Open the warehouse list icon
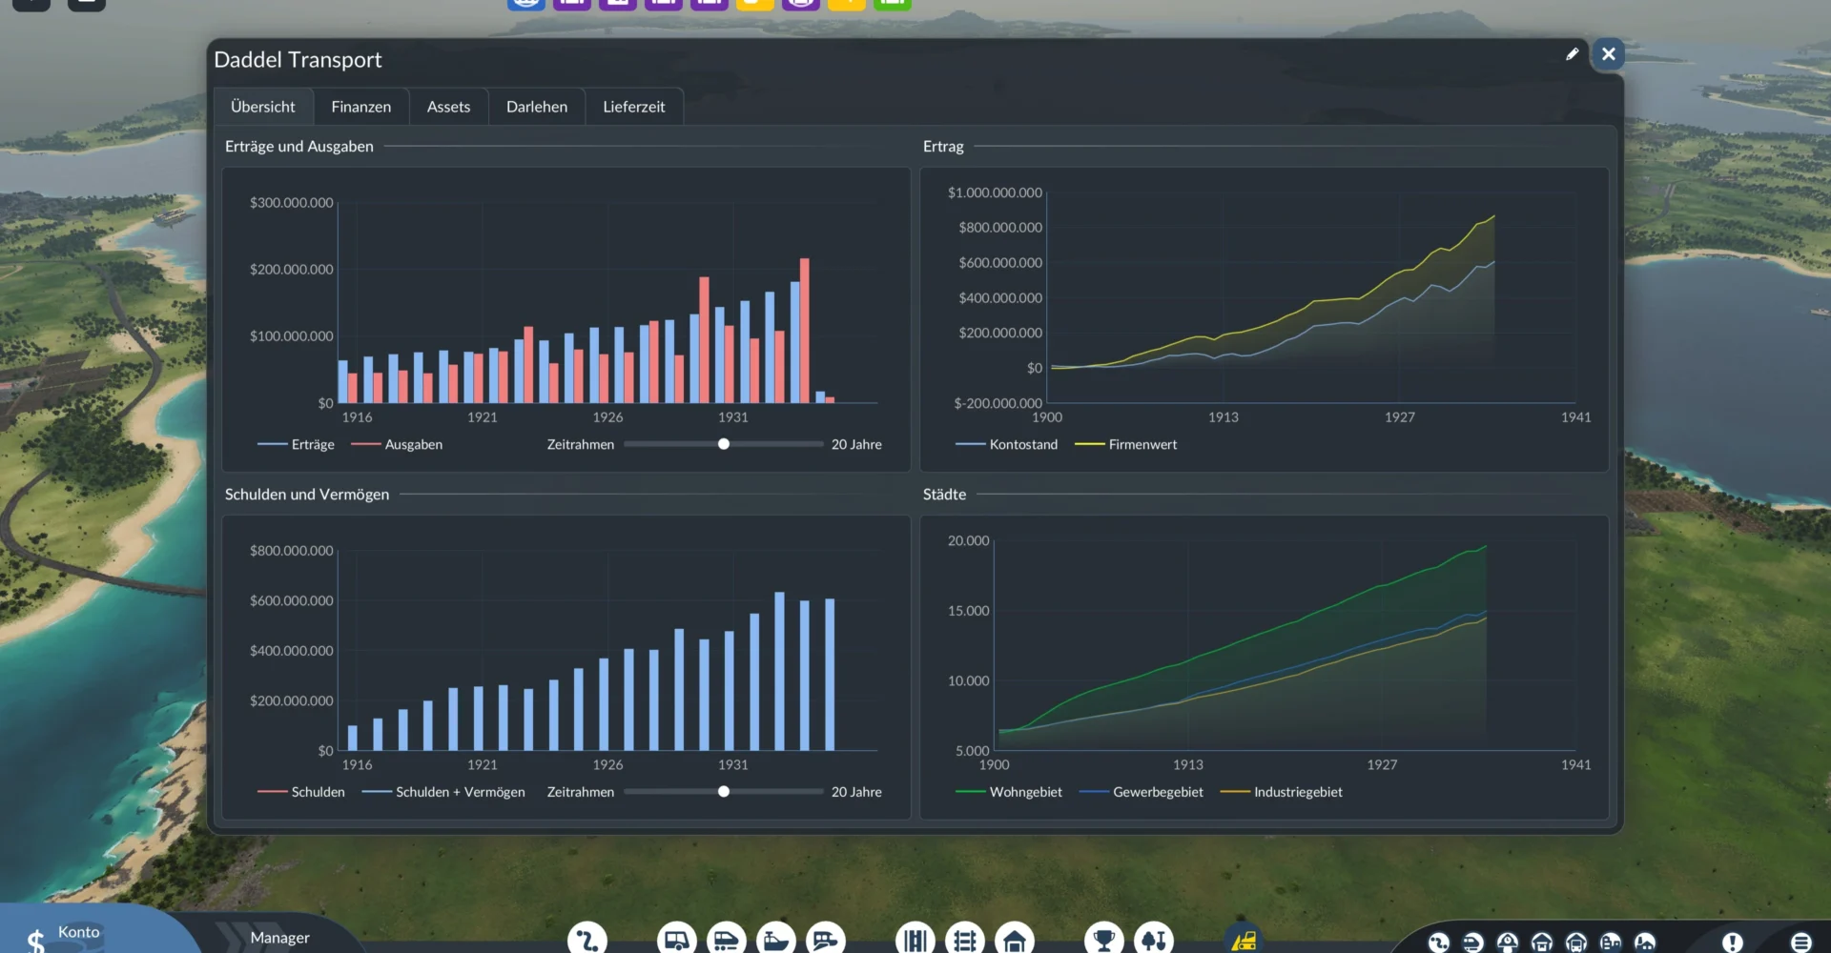The height and width of the screenshot is (953, 1831). pos(1541,943)
